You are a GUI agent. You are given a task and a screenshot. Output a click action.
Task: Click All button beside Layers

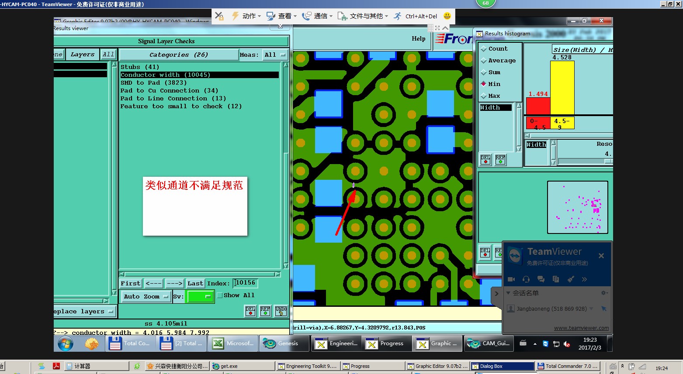point(108,55)
